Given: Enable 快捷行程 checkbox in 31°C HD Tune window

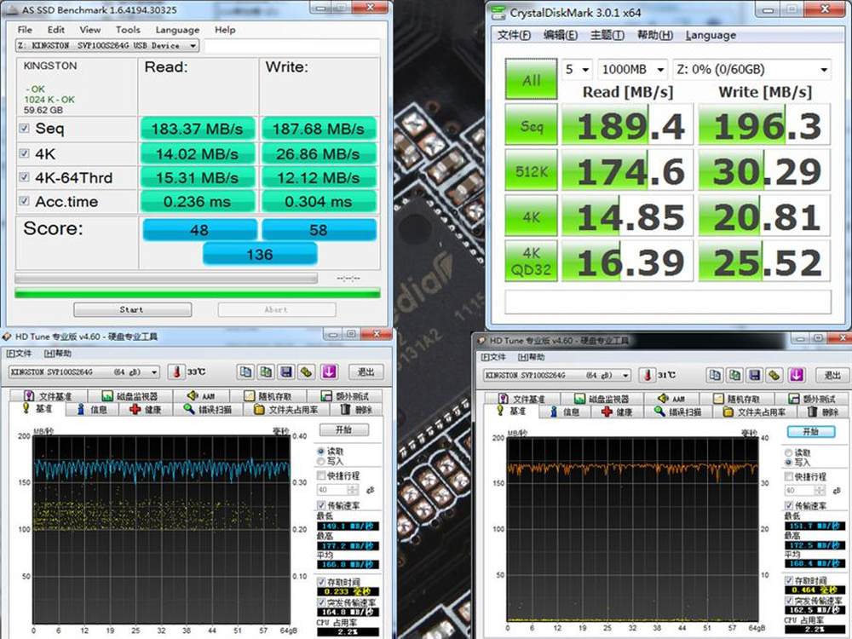Looking at the screenshot, I should coord(789,476).
